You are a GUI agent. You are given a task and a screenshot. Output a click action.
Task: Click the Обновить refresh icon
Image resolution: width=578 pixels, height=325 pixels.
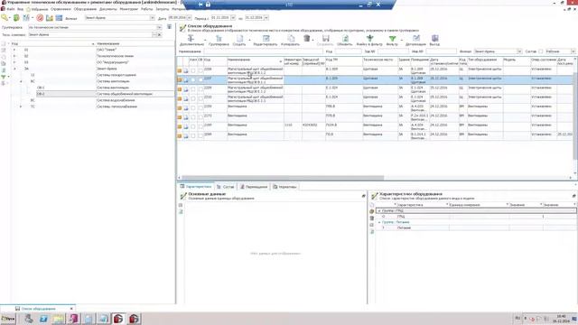point(345,38)
